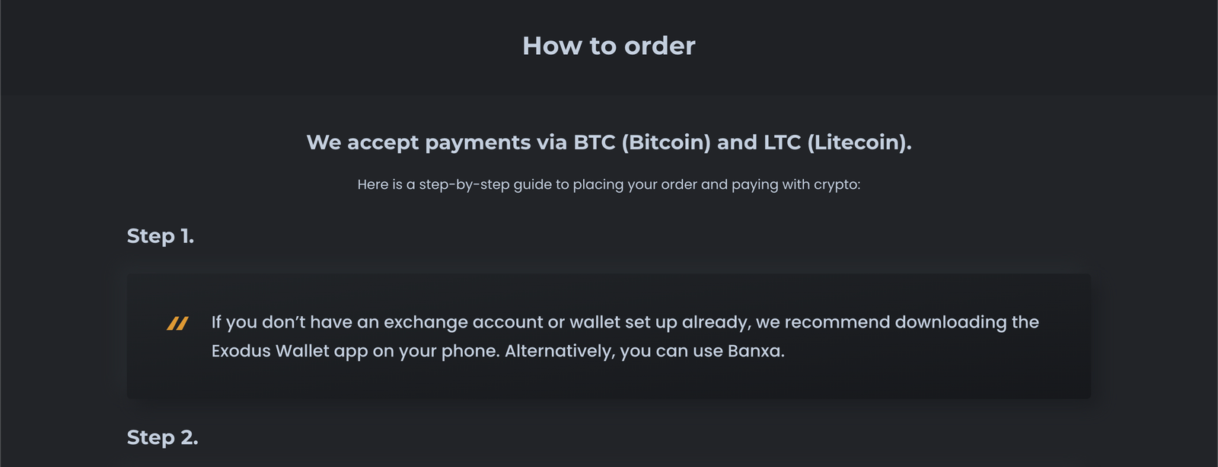
Task: Click "BTC (Bitcoin)" in the payments heading
Action: (642, 142)
